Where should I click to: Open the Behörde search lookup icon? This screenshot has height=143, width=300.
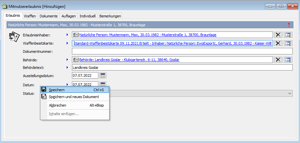point(288,59)
